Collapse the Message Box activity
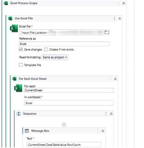 [103, 131]
